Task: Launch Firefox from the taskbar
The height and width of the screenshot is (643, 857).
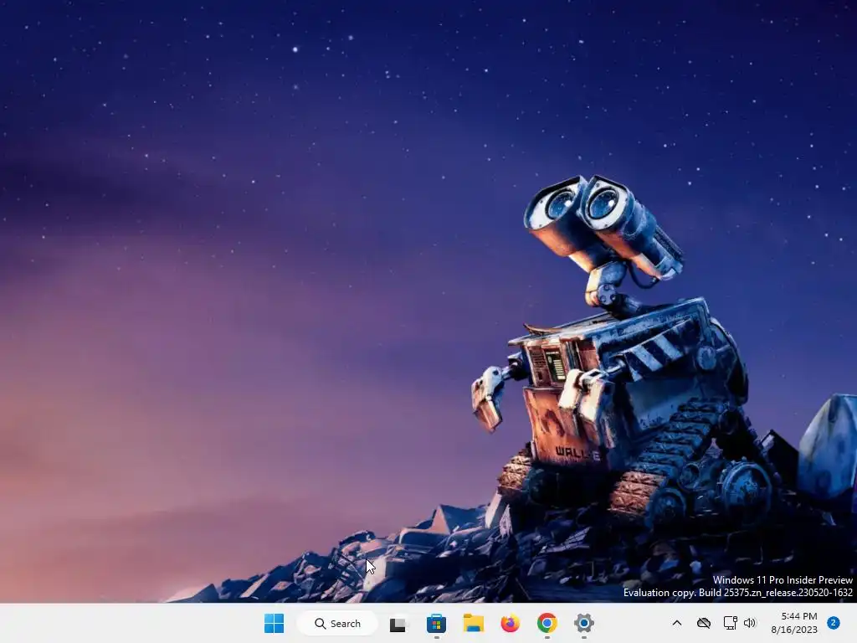Action: [x=510, y=623]
